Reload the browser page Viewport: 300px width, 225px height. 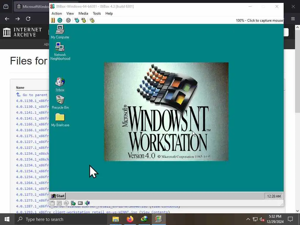click(28, 19)
